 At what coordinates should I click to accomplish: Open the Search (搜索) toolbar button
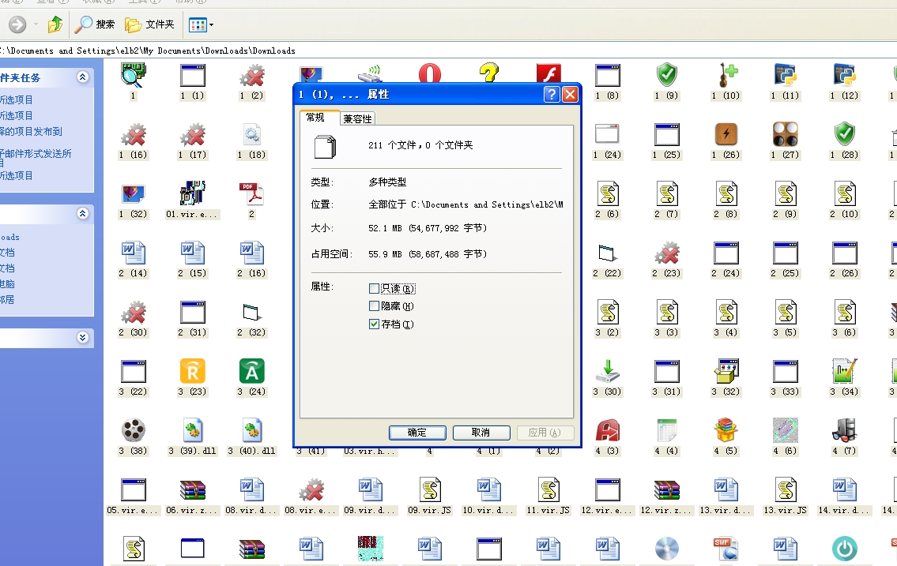pyautogui.click(x=95, y=24)
